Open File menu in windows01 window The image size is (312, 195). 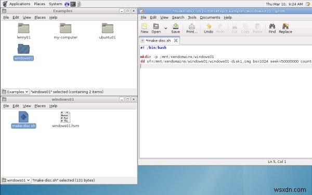click(x=6, y=106)
